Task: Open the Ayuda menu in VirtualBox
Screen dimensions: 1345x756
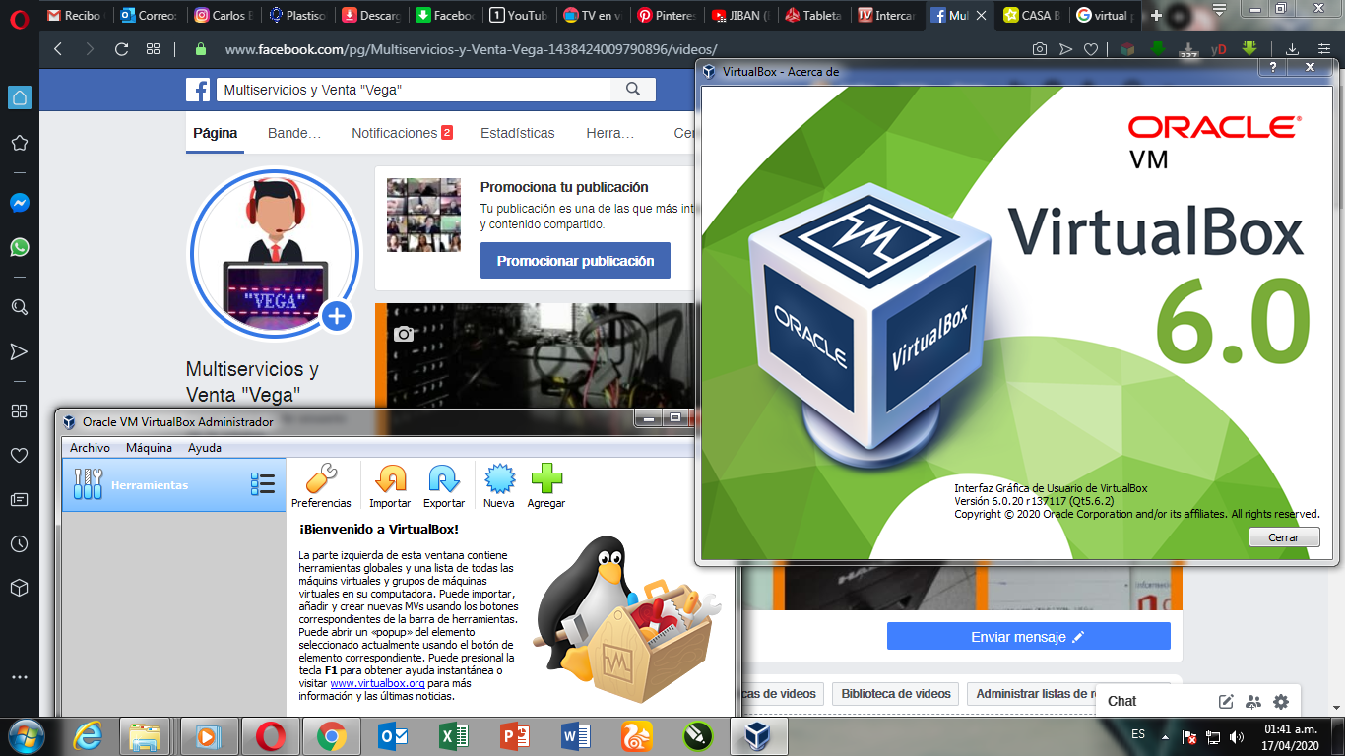Action: coord(205,448)
